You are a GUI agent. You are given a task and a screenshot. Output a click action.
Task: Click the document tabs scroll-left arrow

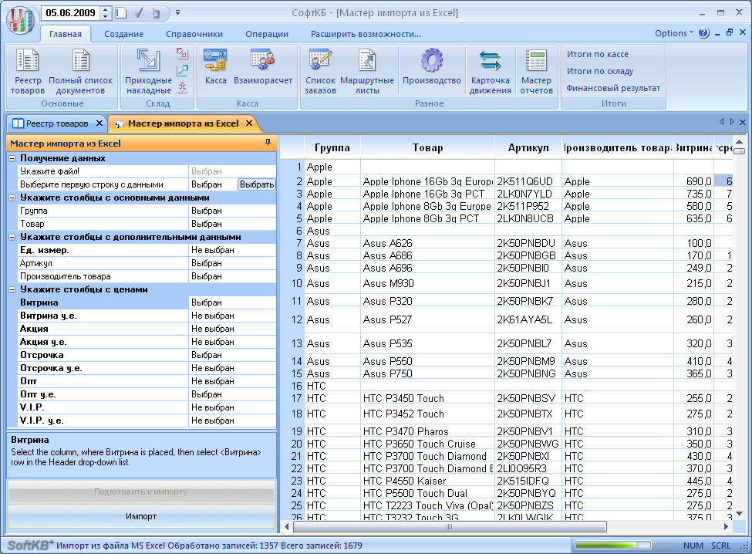(x=721, y=123)
